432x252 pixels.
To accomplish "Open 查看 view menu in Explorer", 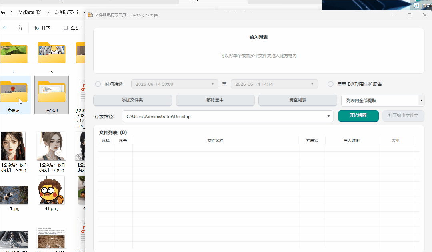I will tap(73, 28).
